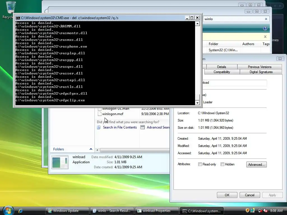Click the horizontal scrollbar in search results

pyautogui.click(x=135, y=150)
